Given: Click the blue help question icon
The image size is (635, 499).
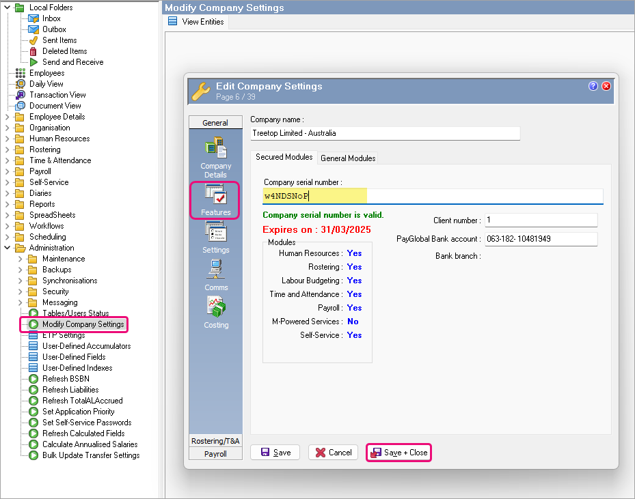Looking at the screenshot, I should pos(593,86).
